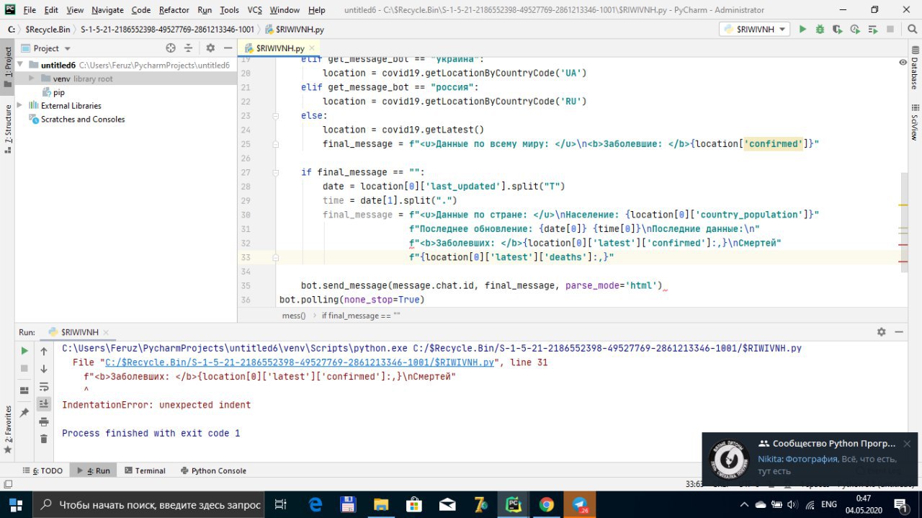Toggle the inspections eye icon in the editor corner
The image size is (922, 518).
(903, 63)
